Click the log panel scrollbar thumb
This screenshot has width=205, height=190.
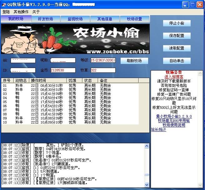[147, 175]
